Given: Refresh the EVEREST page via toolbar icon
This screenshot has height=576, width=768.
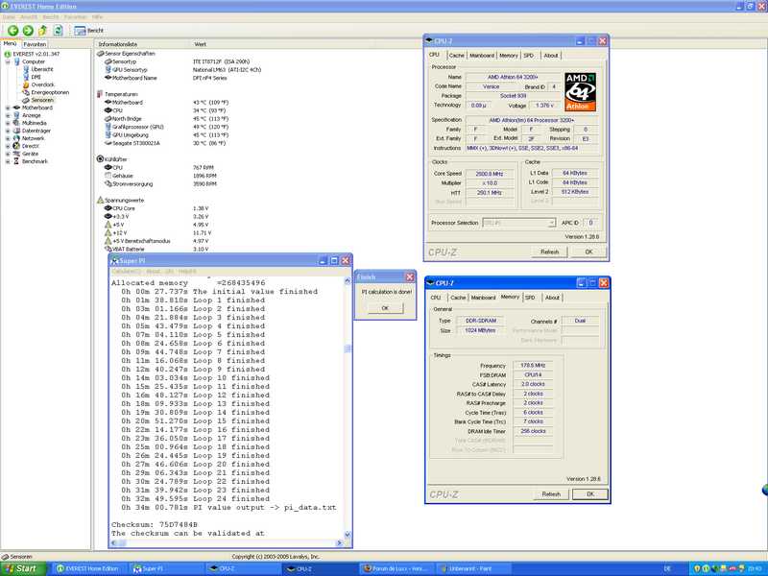Looking at the screenshot, I should pos(58,31).
